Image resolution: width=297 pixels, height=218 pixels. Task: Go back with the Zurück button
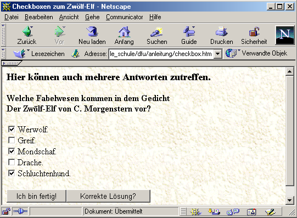[27, 35]
